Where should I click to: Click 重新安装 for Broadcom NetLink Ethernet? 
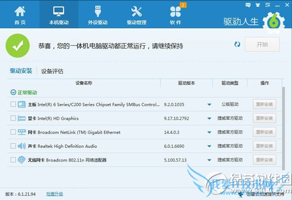coord(264,132)
